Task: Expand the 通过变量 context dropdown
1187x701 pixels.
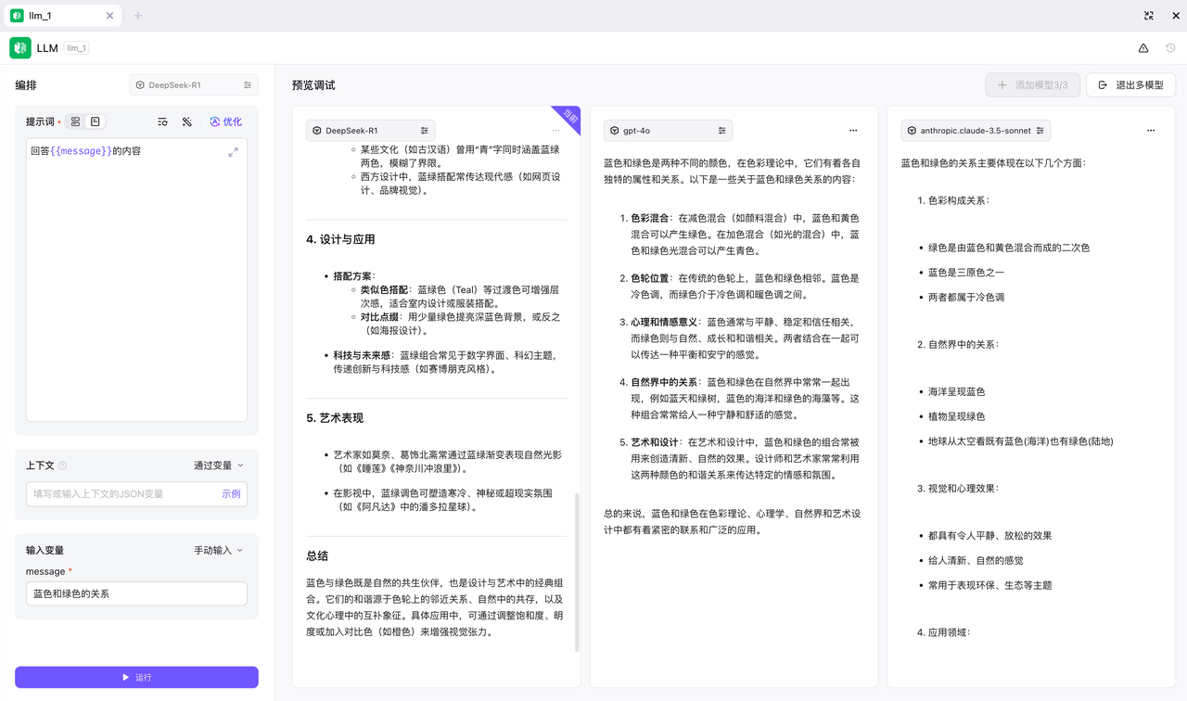Action: tap(219, 465)
